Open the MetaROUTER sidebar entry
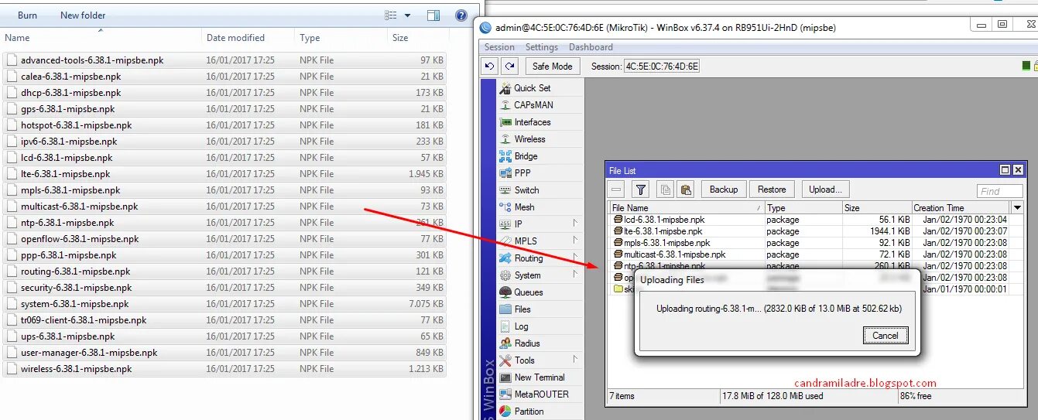This screenshot has height=420, width=1038. pyautogui.click(x=541, y=394)
